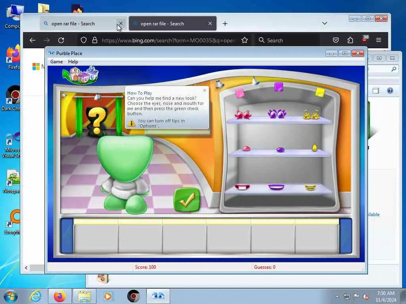Select the yellow mouth on the bottom shelf
406x304 pixels.
310,187
